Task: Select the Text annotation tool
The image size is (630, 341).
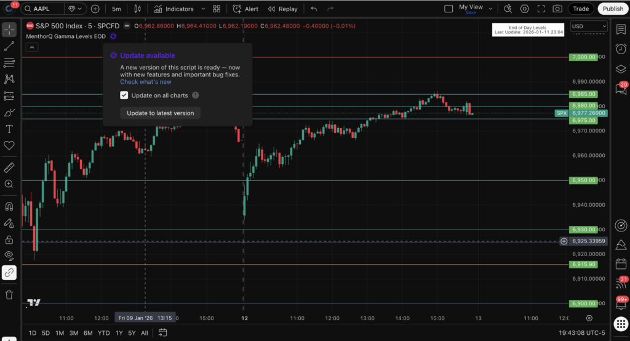Action: [9, 129]
